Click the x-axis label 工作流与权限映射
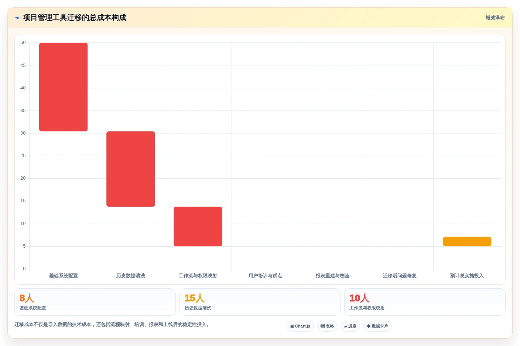This screenshot has width=520, height=346. coord(198,276)
